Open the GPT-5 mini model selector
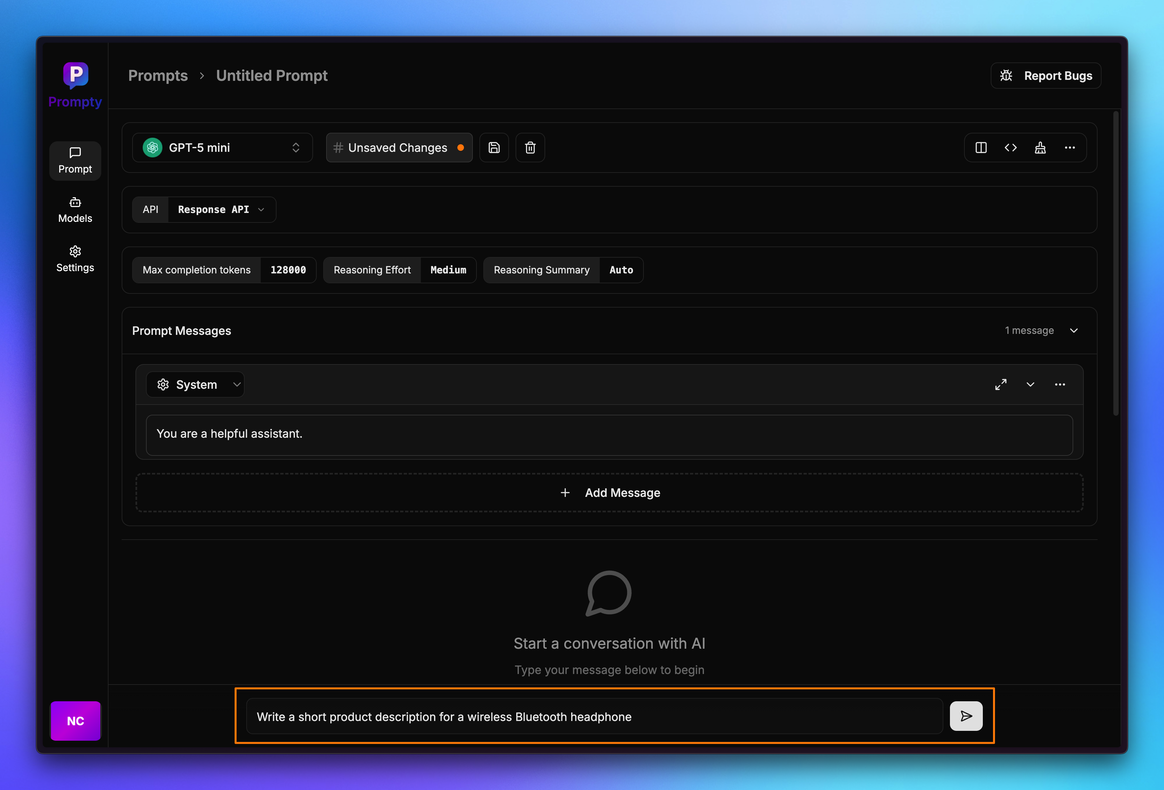This screenshot has width=1164, height=790. pyautogui.click(x=222, y=148)
